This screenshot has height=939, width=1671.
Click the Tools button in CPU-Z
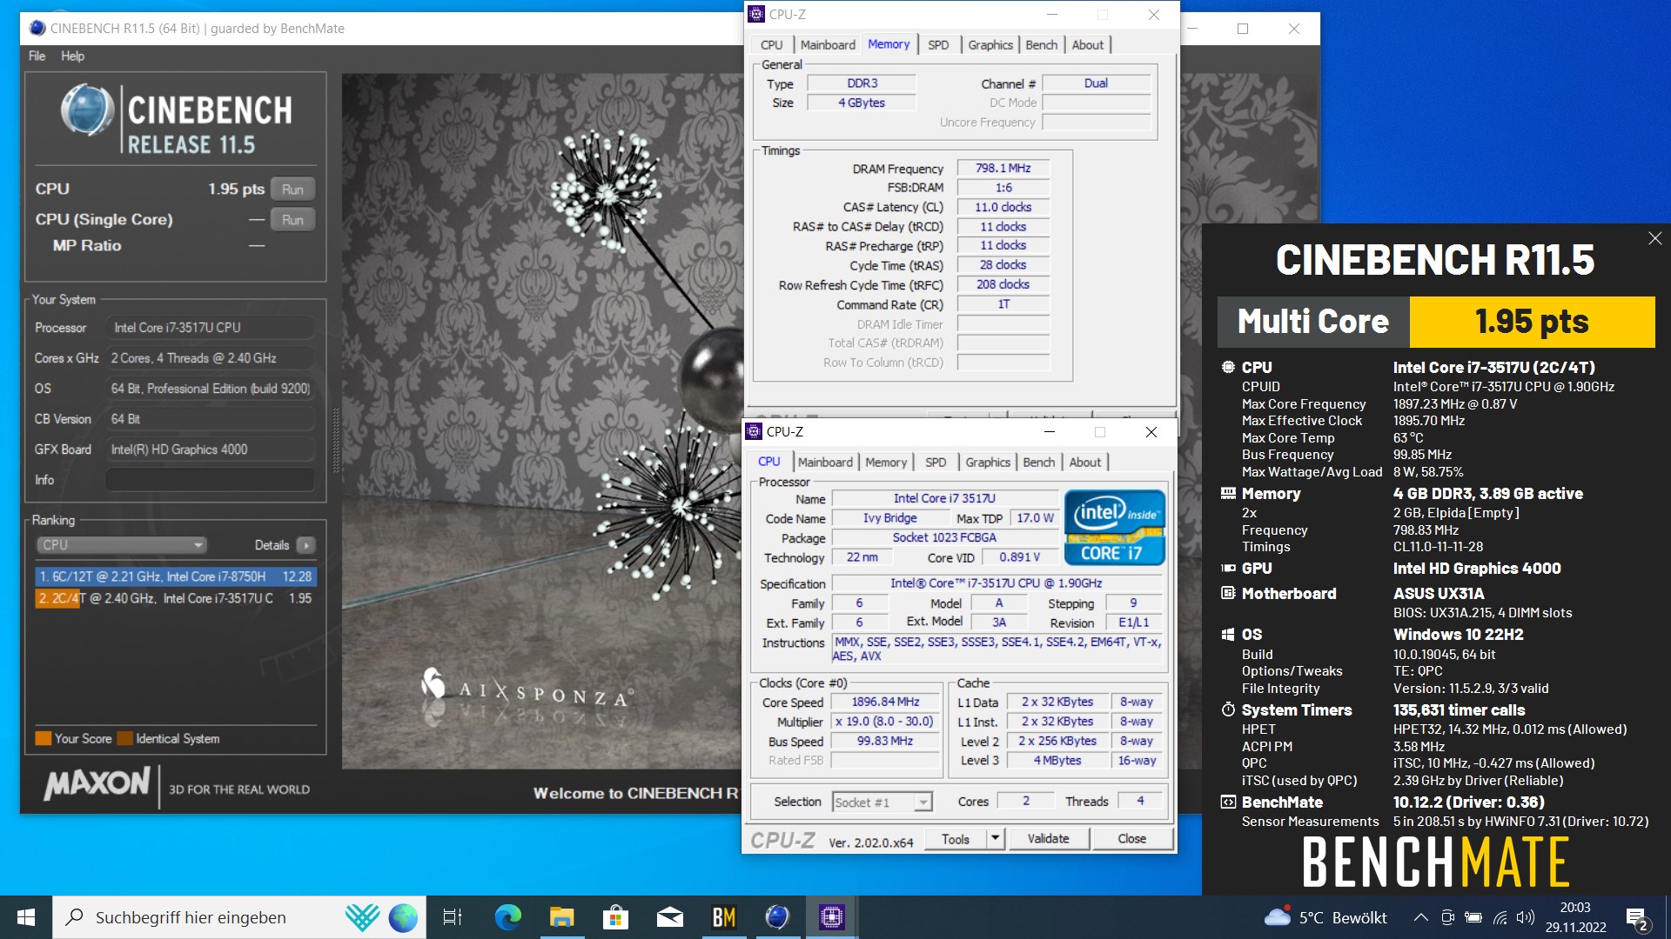955,839
